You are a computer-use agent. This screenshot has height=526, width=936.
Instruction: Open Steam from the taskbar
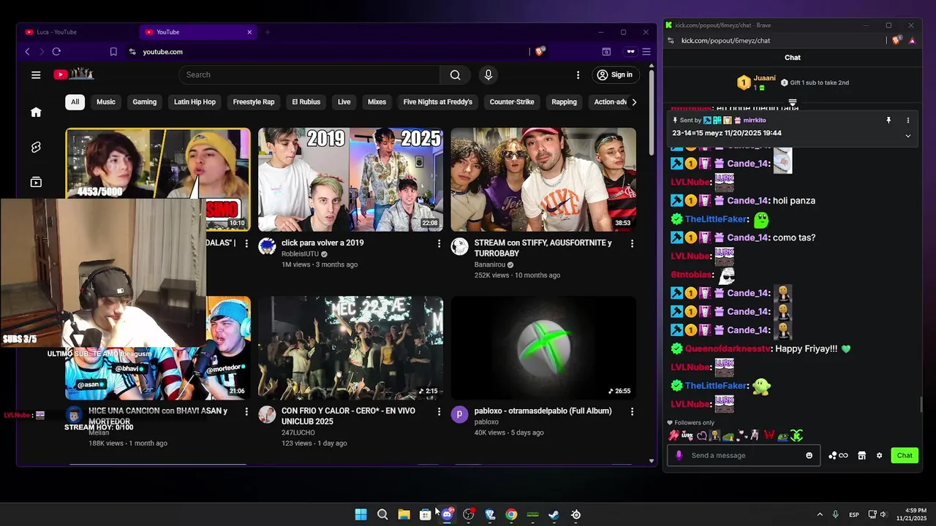pos(554,514)
